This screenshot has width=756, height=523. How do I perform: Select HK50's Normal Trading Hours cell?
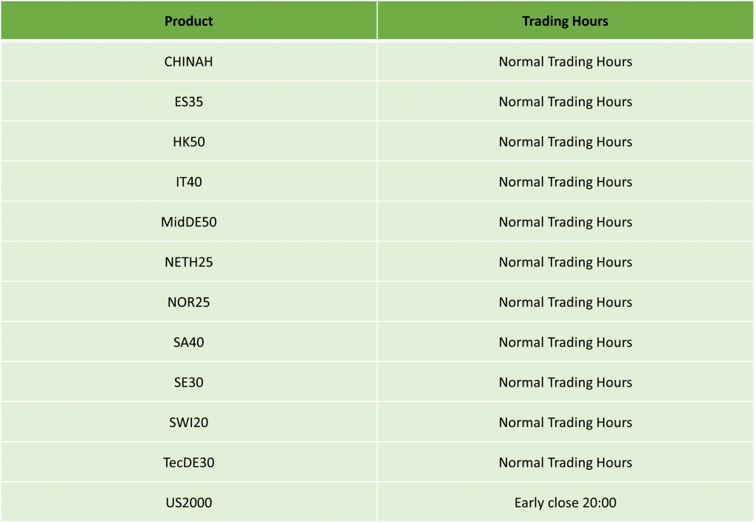565,142
